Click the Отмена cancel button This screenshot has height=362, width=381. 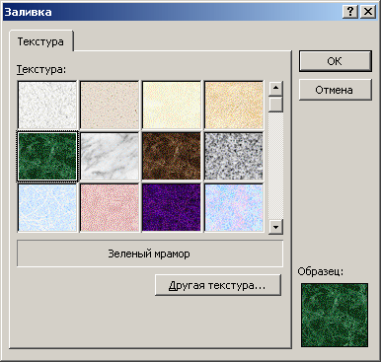pyautogui.click(x=336, y=90)
